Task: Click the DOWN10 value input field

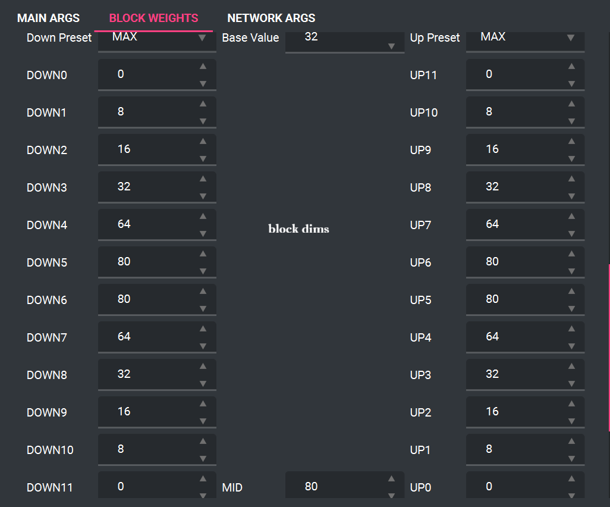Action: click(149, 449)
